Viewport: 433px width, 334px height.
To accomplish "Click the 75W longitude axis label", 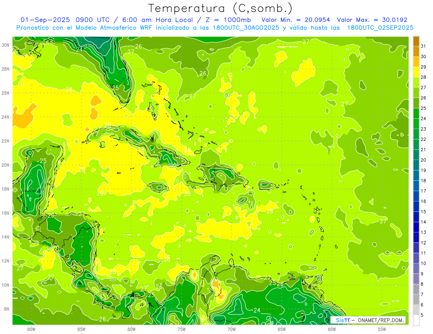I will 181,329.
